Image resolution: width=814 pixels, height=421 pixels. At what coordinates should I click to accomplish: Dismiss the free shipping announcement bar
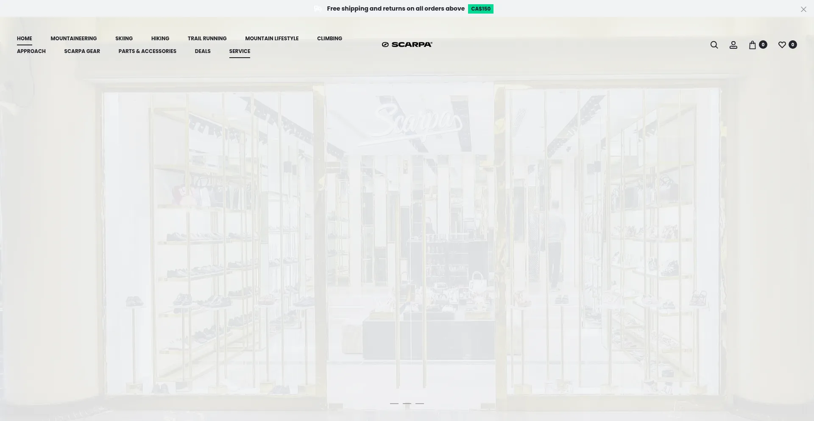tap(803, 9)
